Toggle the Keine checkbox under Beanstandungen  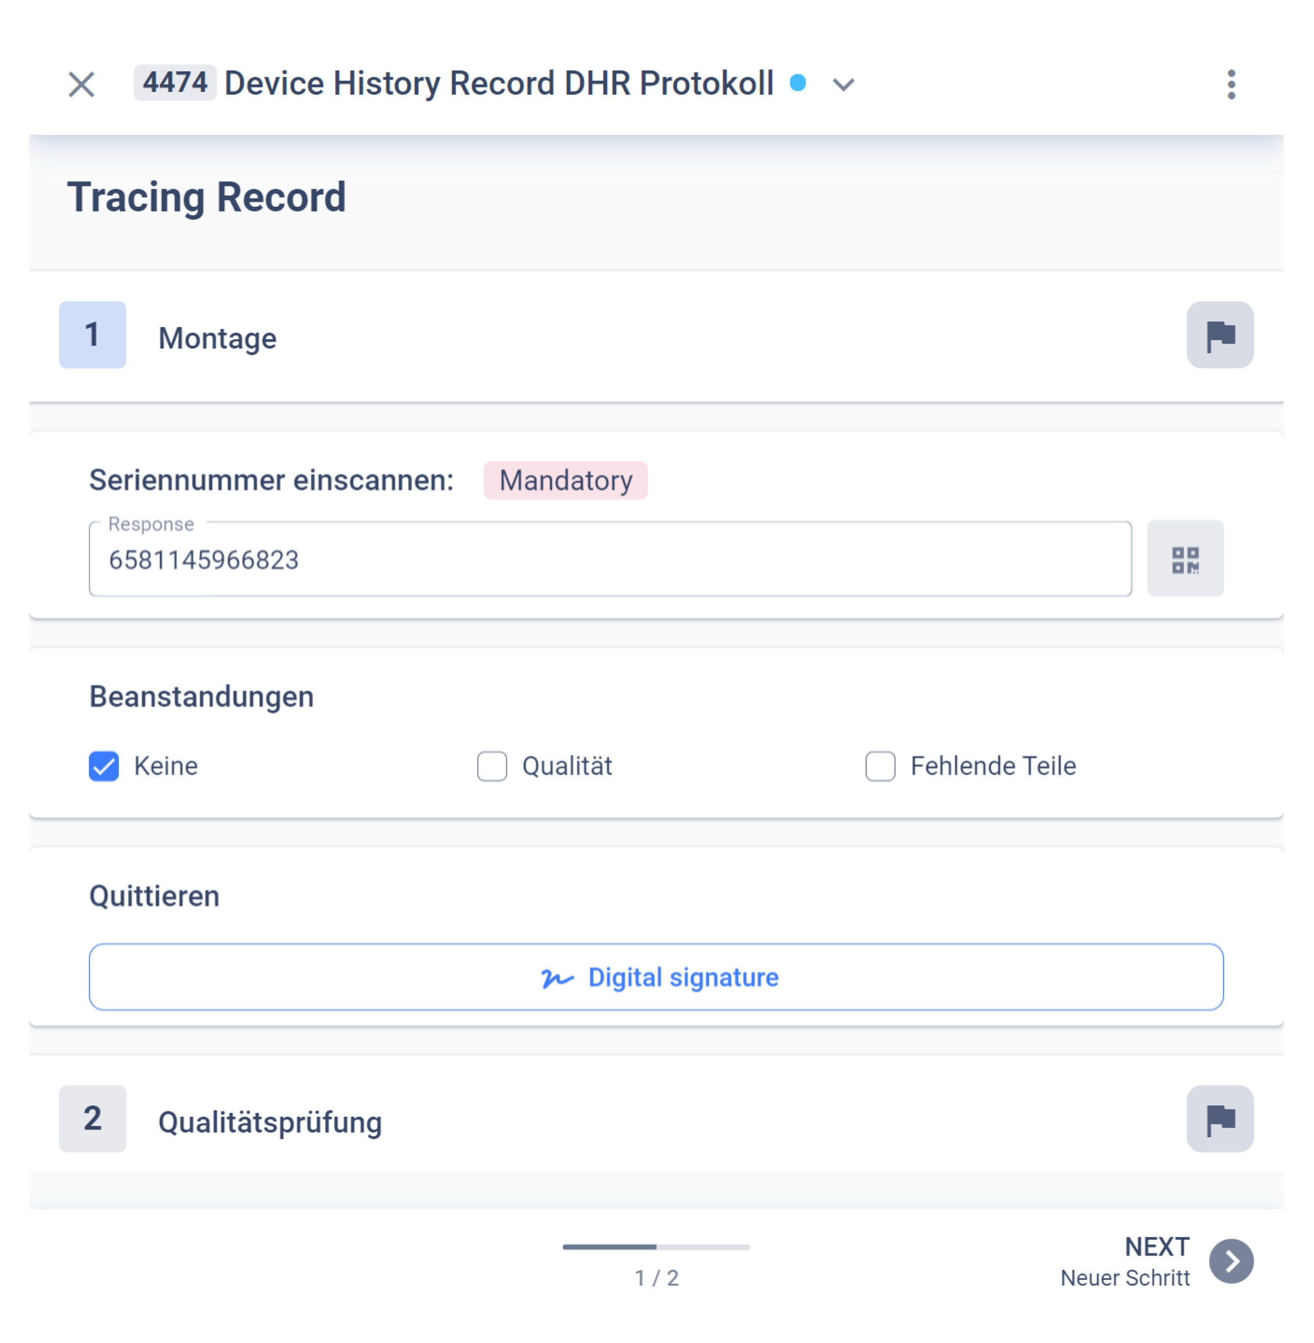(105, 764)
